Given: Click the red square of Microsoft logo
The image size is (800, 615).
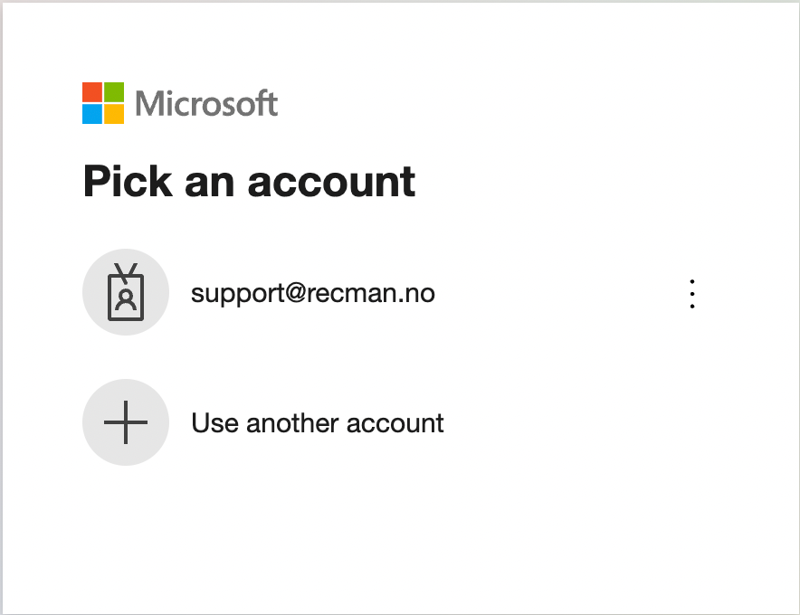Looking at the screenshot, I should (92, 92).
